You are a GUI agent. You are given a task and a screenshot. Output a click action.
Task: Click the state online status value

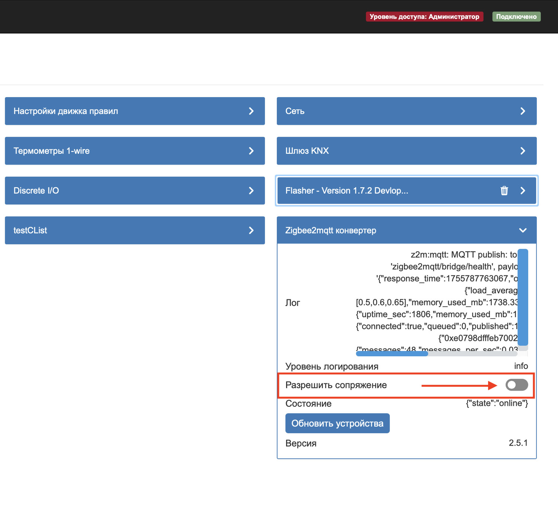coord(497,404)
